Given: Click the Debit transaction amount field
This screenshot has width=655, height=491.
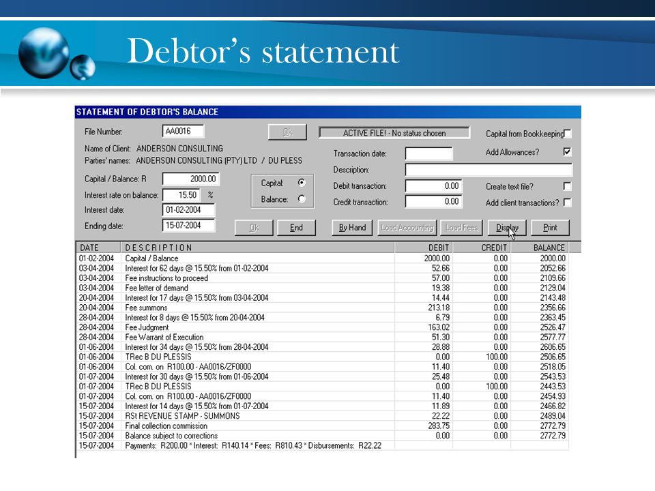Looking at the screenshot, I should (434, 185).
